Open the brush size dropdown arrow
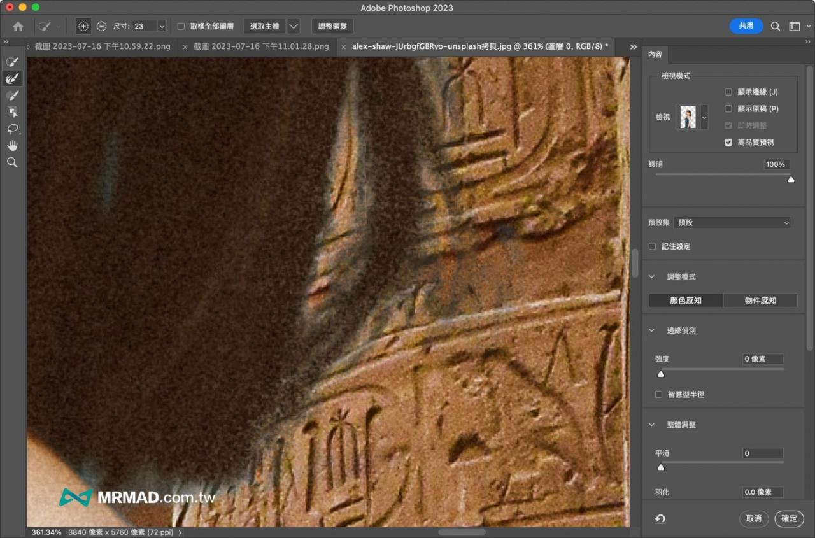The image size is (815, 538). [161, 26]
